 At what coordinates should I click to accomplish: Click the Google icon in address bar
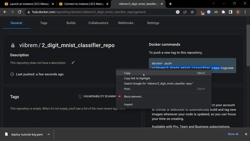[178, 12]
